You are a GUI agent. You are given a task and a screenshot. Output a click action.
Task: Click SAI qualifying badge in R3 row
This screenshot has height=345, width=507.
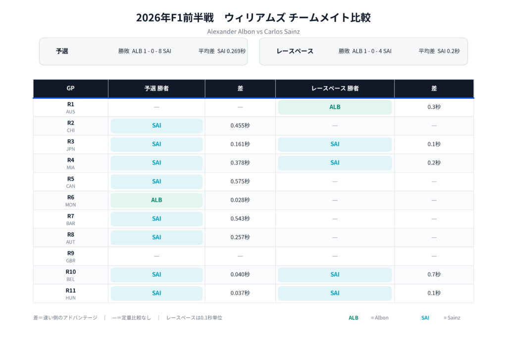156,145
